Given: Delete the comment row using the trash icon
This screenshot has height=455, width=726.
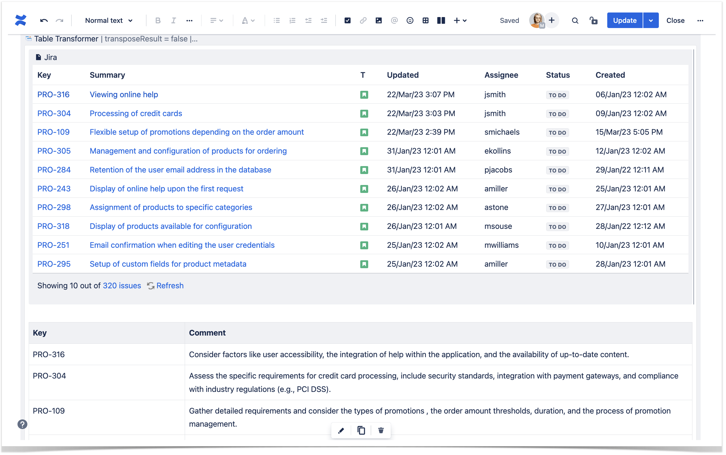Looking at the screenshot, I should click(x=381, y=431).
